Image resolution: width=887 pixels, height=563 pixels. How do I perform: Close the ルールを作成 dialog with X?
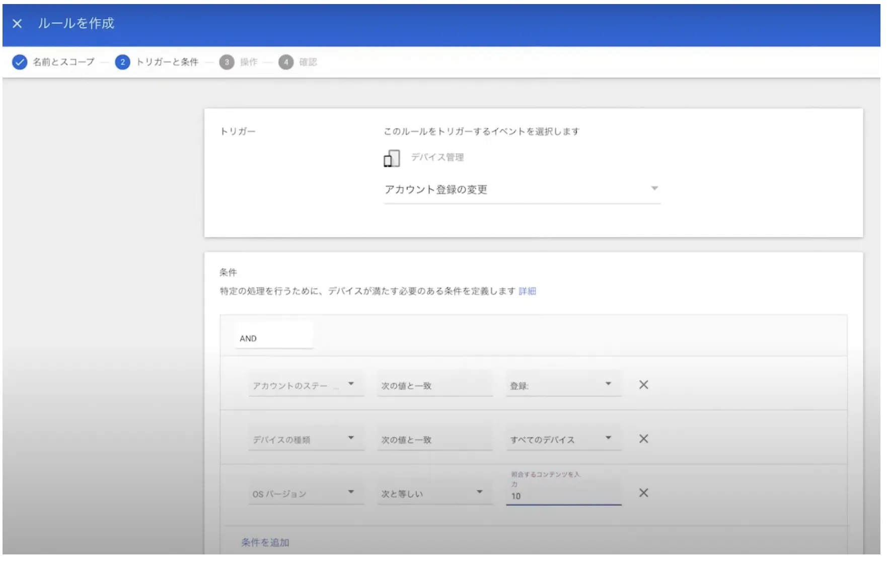coord(17,24)
